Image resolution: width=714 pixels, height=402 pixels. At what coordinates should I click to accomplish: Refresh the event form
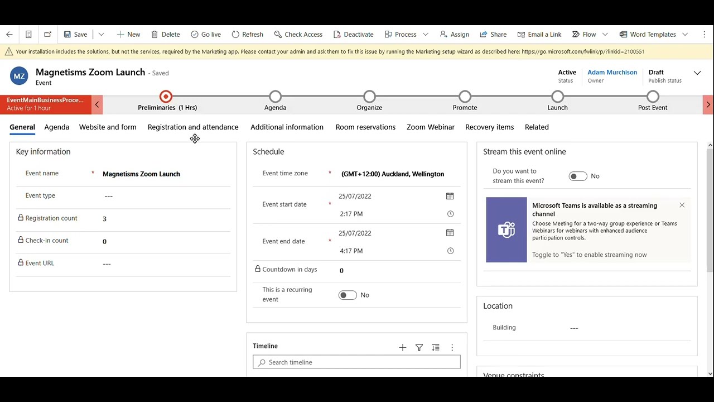(247, 35)
